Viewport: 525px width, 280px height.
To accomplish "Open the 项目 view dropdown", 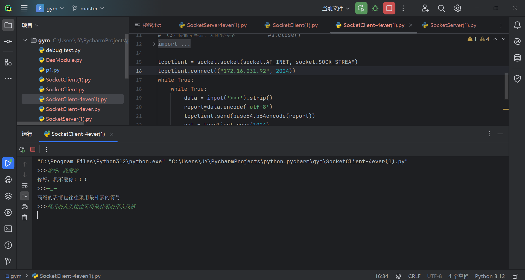I will coord(30,25).
